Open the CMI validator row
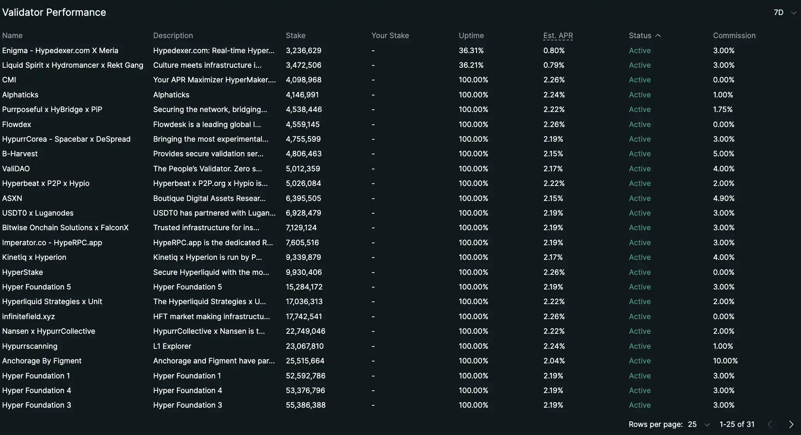This screenshot has width=801, height=435. tap(400, 80)
